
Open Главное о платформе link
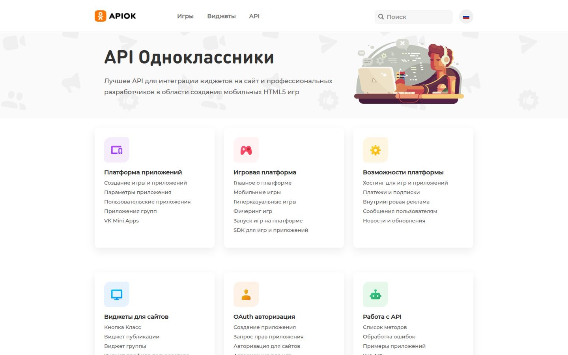click(x=262, y=183)
